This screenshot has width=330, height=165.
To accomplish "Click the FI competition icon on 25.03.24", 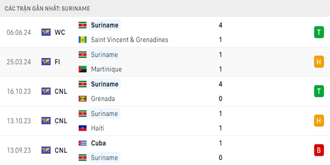I will pos(46,62).
